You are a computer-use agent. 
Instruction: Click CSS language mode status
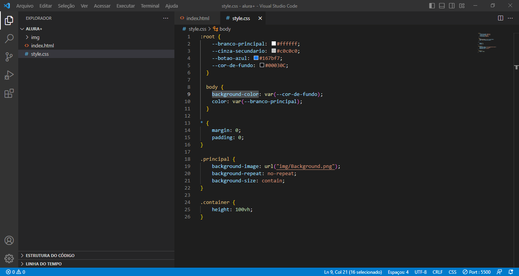[453, 272]
